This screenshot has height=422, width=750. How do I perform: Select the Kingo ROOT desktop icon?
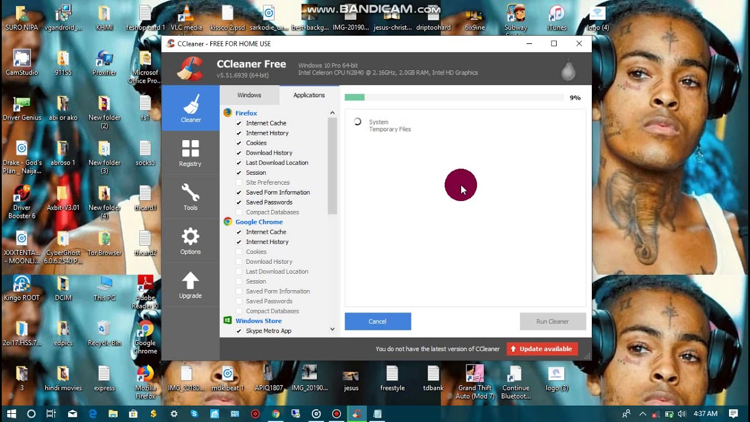[22, 288]
